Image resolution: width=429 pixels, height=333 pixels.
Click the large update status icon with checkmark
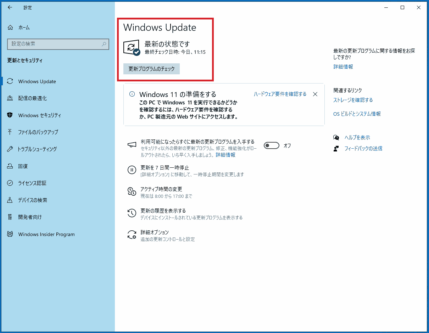tap(132, 48)
